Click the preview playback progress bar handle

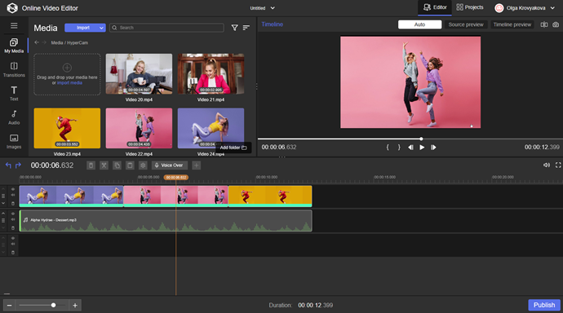click(x=421, y=139)
